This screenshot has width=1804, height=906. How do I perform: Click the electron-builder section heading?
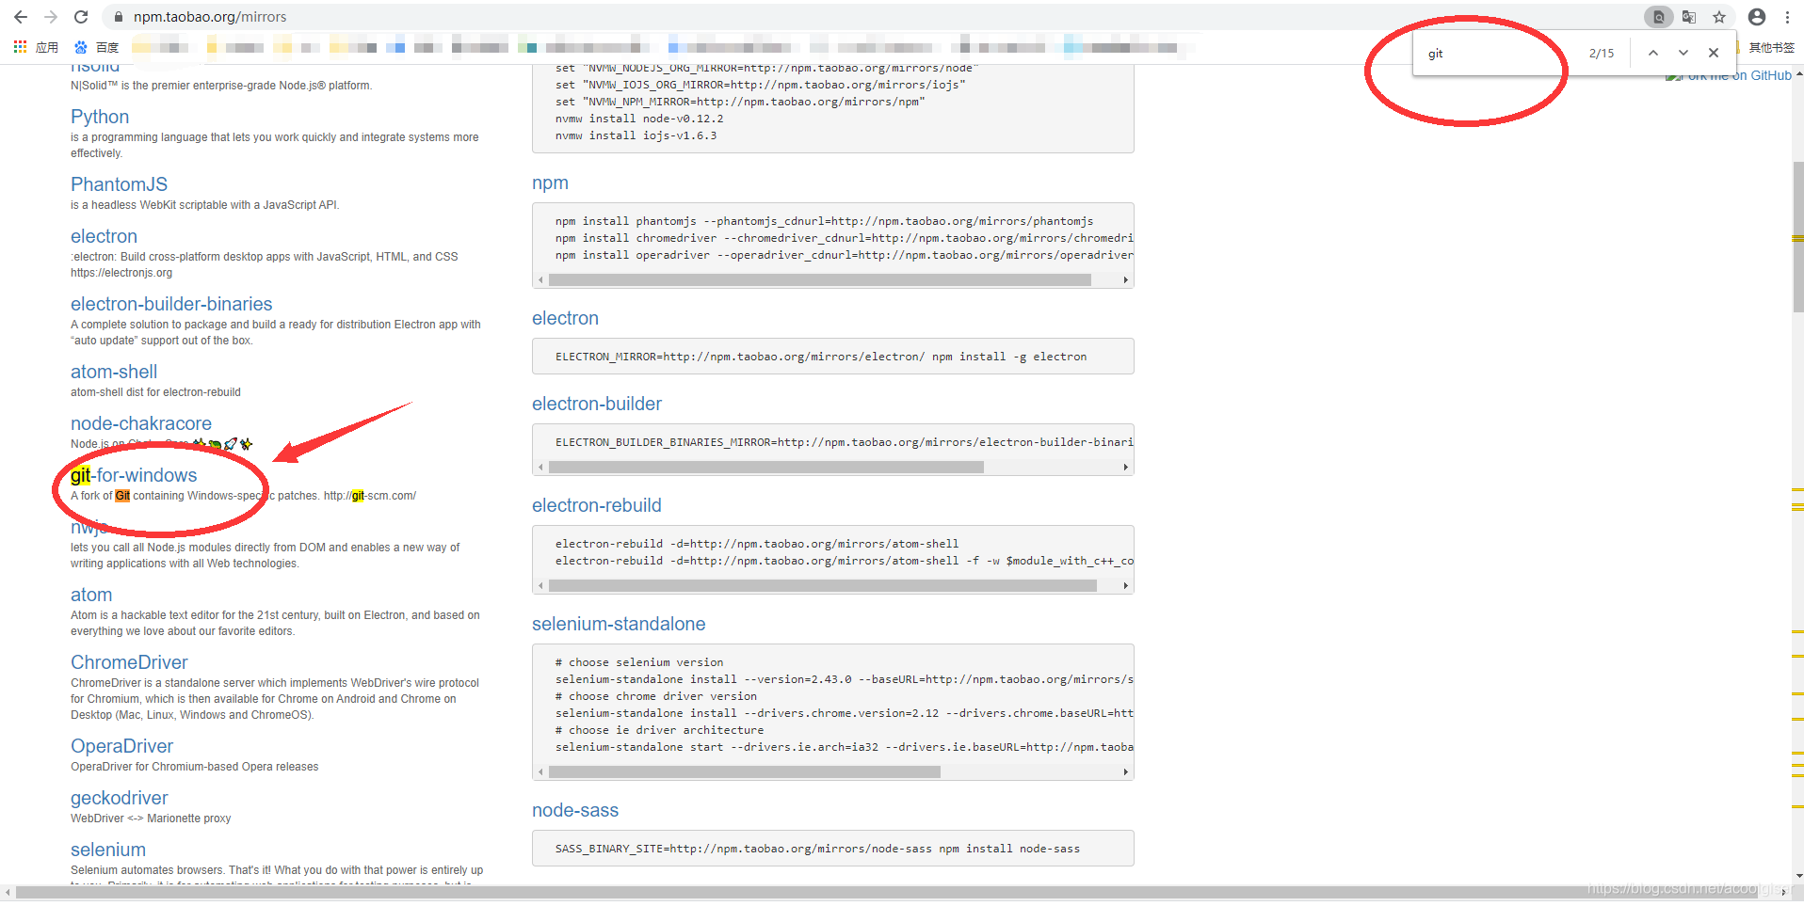597,404
